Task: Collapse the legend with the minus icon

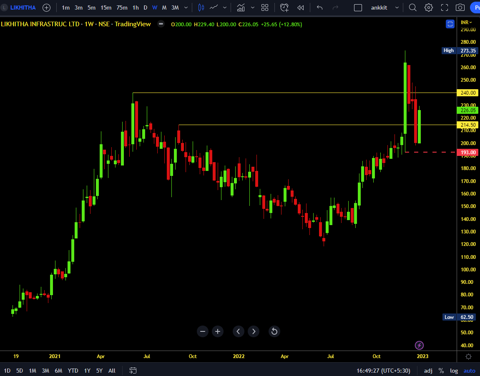Action: coord(161,24)
